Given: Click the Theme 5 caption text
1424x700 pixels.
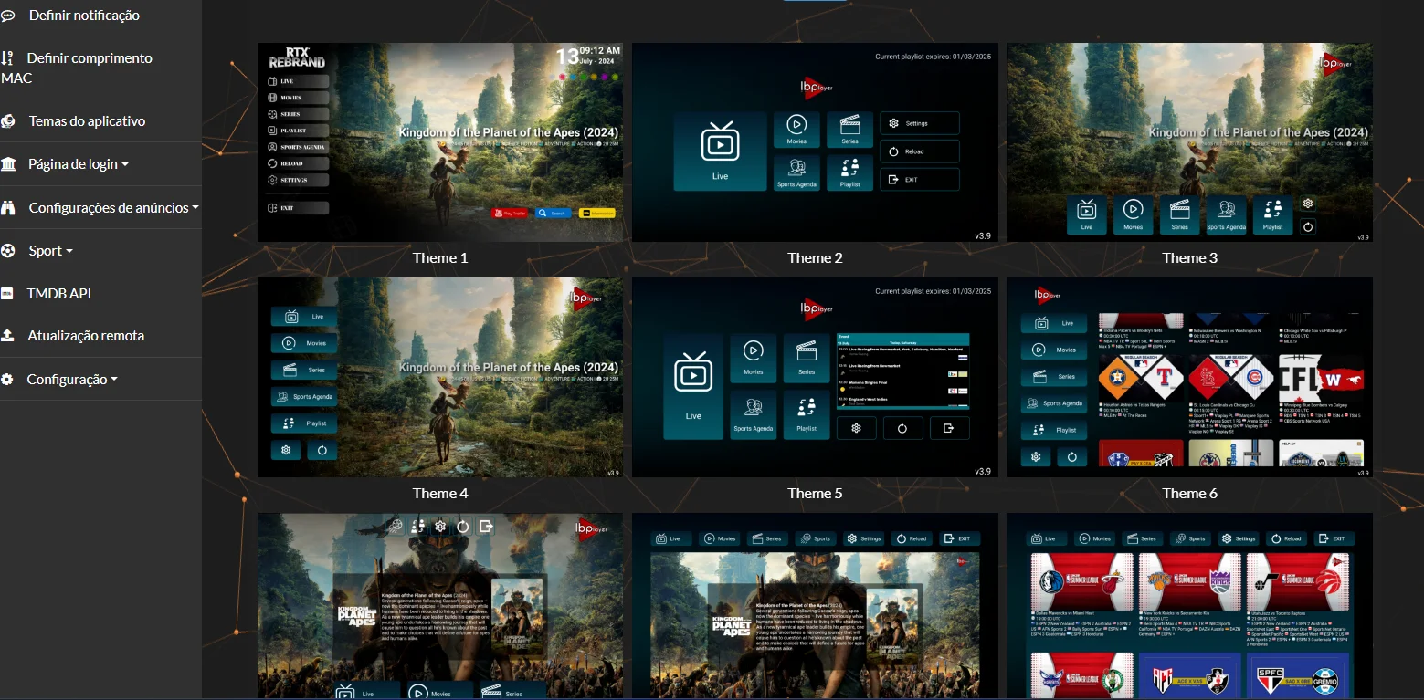Looking at the screenshot, I should coord(815,494).
